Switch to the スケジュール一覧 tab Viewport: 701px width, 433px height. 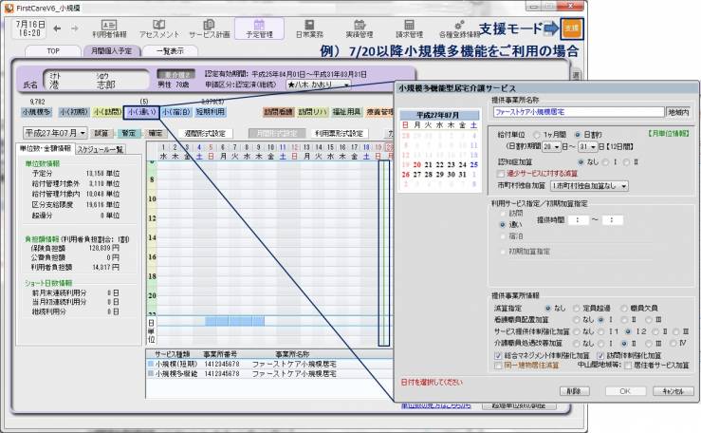101,149
